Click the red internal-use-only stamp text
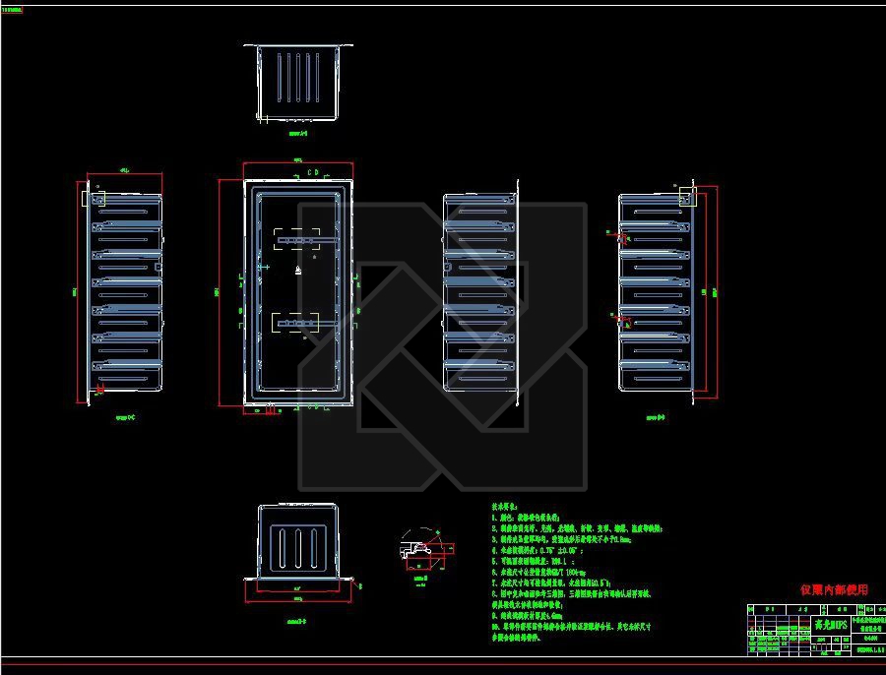The image size is (886, 675). pyautogui.click(x=833, y=589)
